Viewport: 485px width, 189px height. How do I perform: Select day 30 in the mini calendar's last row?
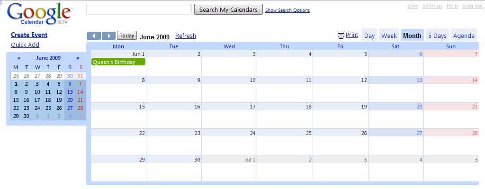(x=27, y=116)
